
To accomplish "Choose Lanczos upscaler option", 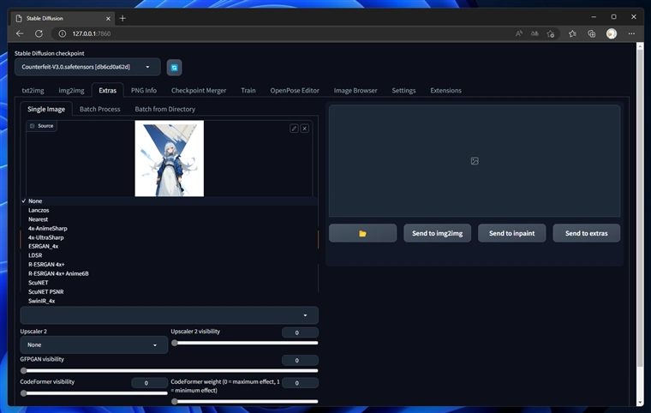I will click(170, 210).
